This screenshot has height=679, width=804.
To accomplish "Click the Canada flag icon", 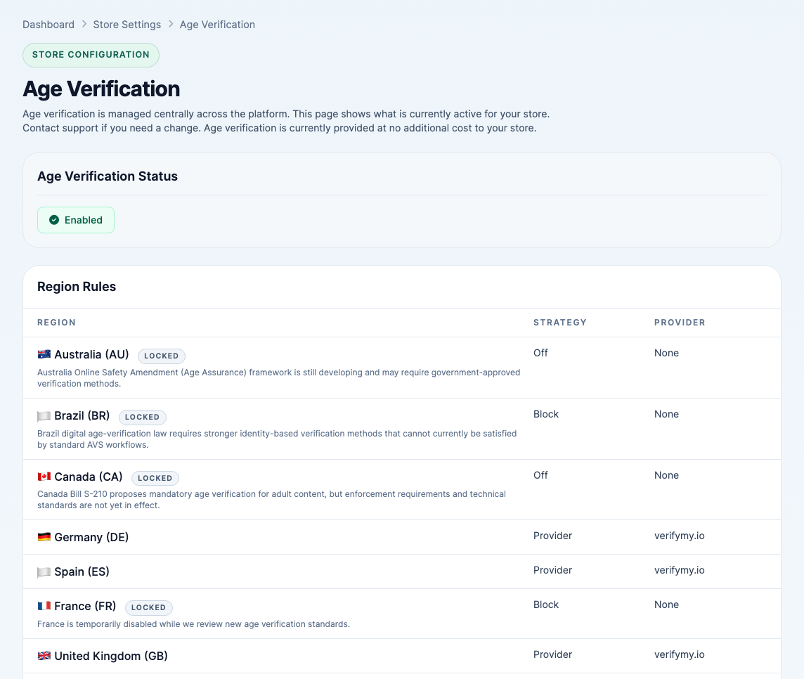I will [44, 477].
